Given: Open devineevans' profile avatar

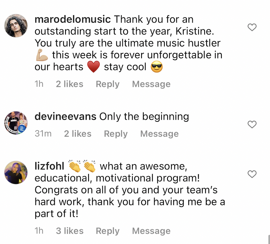Looking at the screenshot, I should 16,123.
